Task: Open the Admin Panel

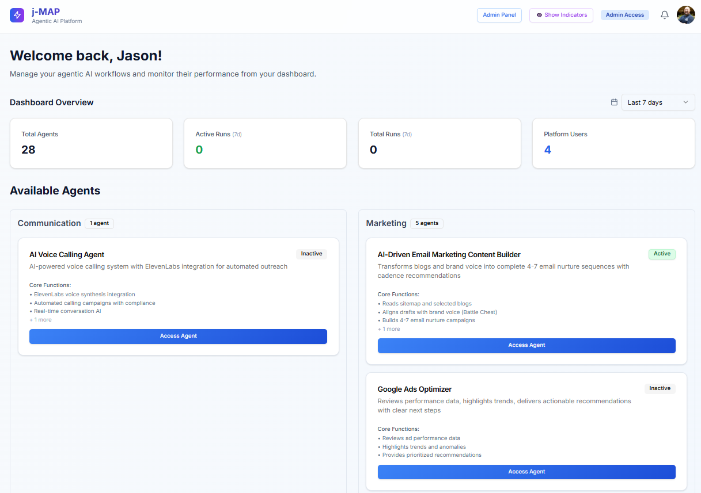Action: [499, 15]
